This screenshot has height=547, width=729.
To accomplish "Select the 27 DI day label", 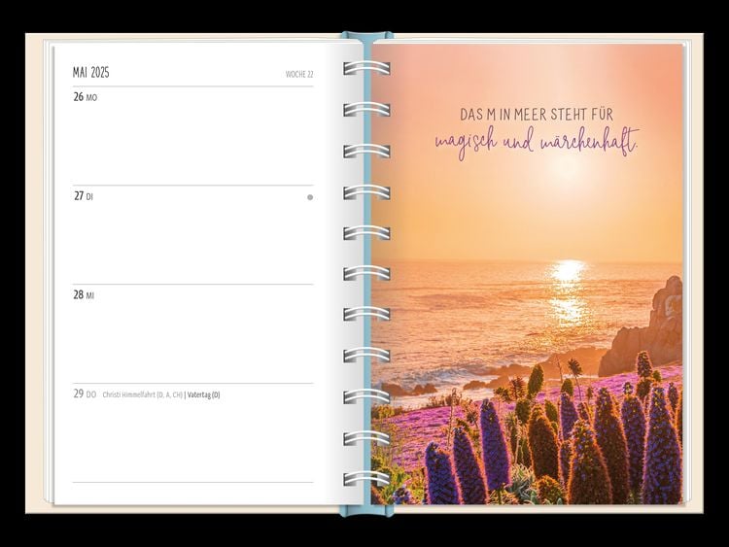I will (84, 196).
